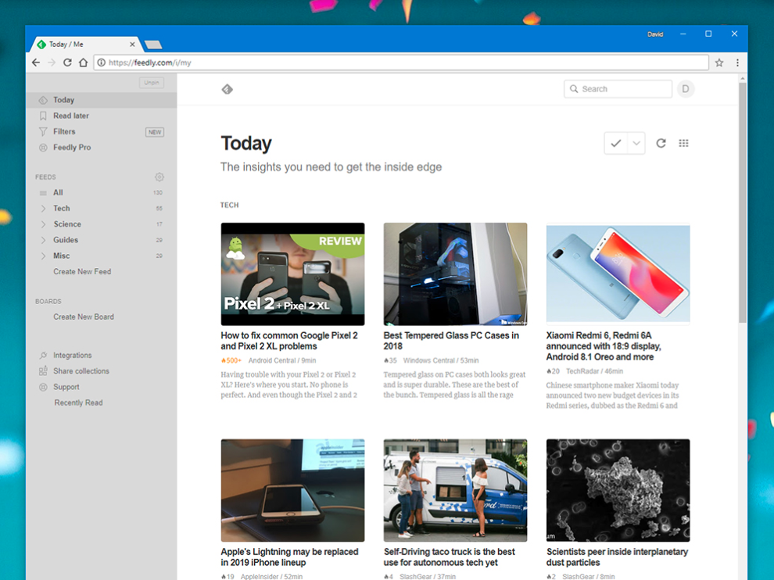The height and width of the screenshot is (580, 774).
Task: Reload the page with the refresh icon
Action: [x=67, y=63]
